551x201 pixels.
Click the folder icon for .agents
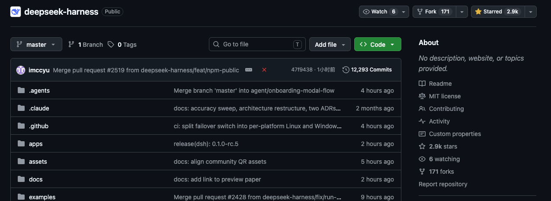click(x=21, y=91)
